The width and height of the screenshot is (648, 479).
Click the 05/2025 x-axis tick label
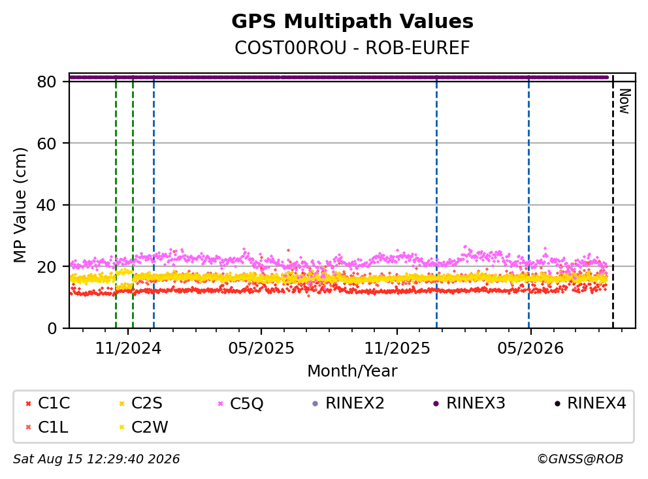click(x=261, y=348)
